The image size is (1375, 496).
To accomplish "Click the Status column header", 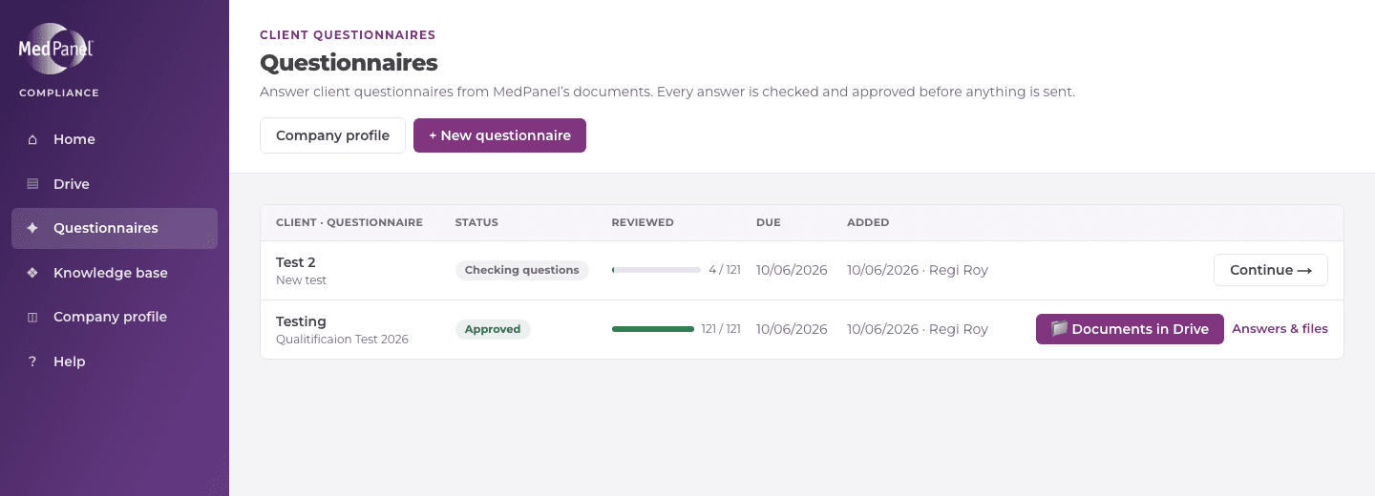I will [476, 222].
